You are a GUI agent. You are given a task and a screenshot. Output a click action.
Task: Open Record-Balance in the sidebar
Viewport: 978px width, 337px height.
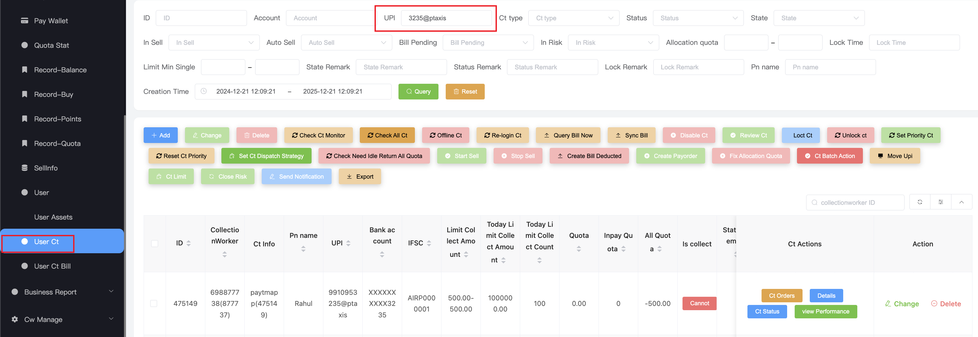click(60, 70)
